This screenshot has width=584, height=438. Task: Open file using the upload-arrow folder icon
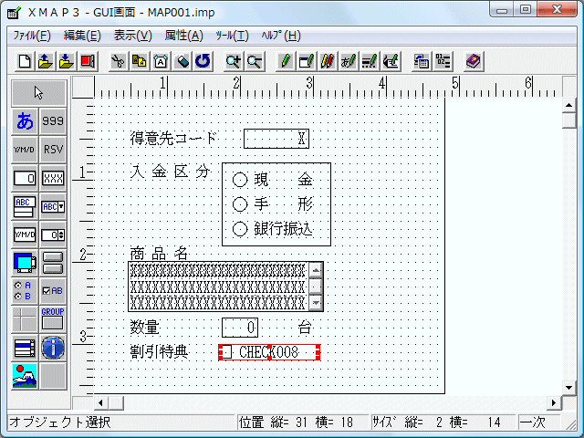pyautogui.click(x=45, y=61)
